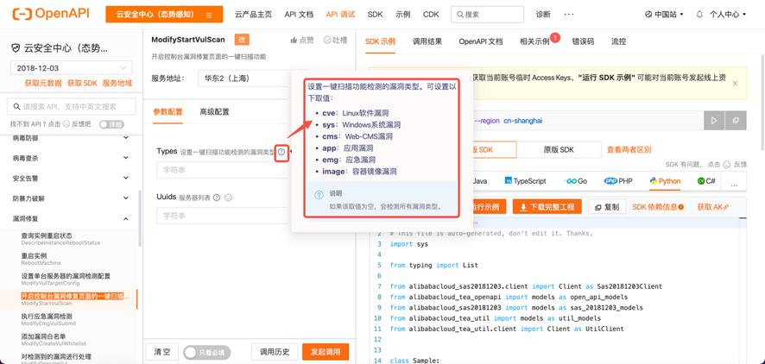
Task: Click the copy icon in command bar
Action: (x=736, y=121)
